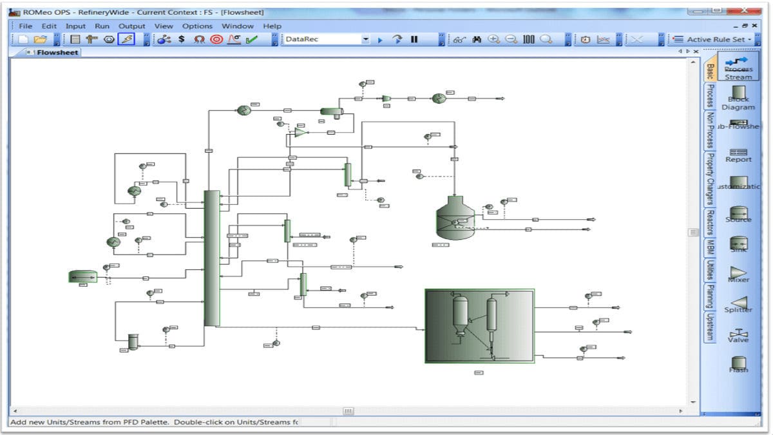Select the Sink unit in the palette
773x435 pixels.
point(738,245)
